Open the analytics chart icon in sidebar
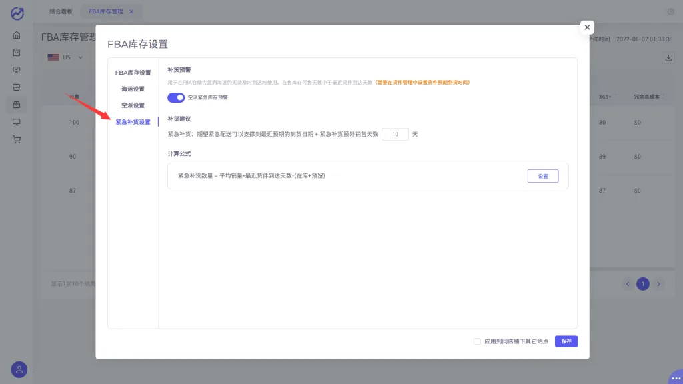 click(17, 69)
